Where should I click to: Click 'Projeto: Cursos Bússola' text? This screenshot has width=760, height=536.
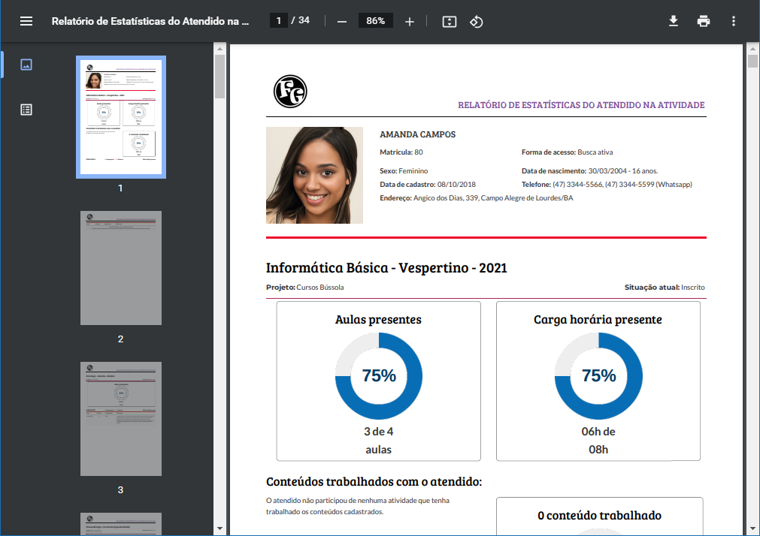click(305, 287)
